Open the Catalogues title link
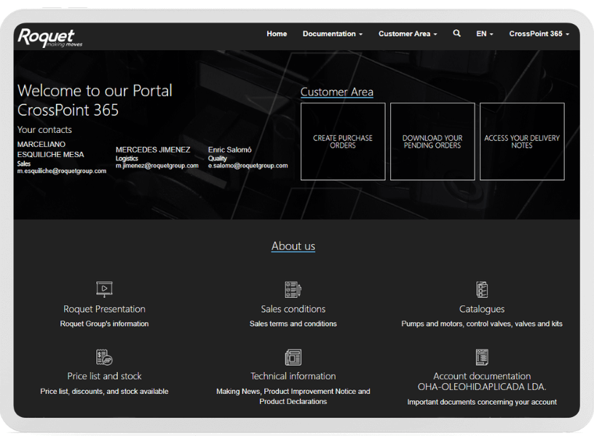 click(x=482, y=310)
